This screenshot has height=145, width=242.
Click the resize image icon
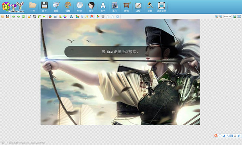(29, 17)
